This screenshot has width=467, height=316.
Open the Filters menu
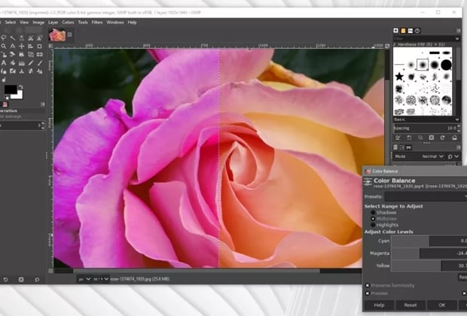(97, 23)
